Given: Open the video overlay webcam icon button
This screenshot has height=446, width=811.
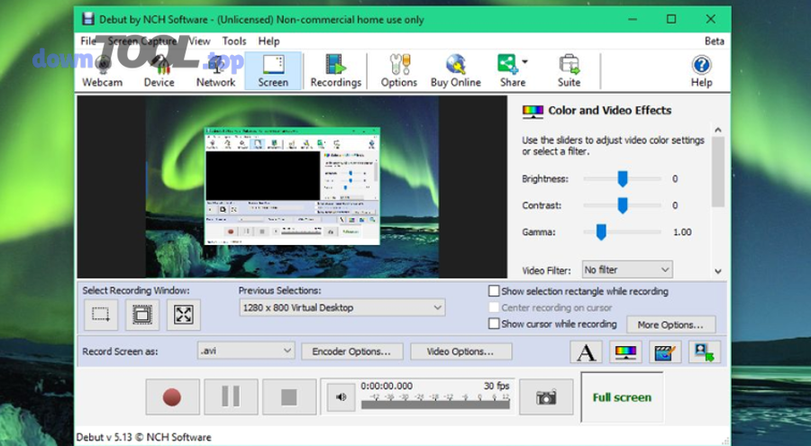Looking at the screenshot, I should 704,351.
